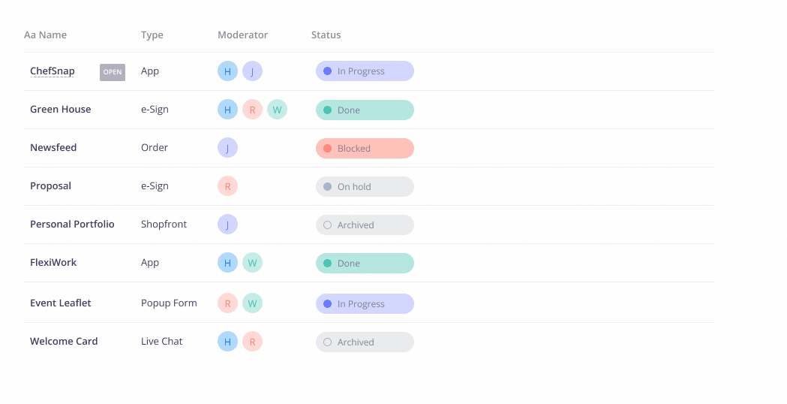Open the Newsfeed Blocked status dropdown

pyautogui.click(x=365, y=149)
